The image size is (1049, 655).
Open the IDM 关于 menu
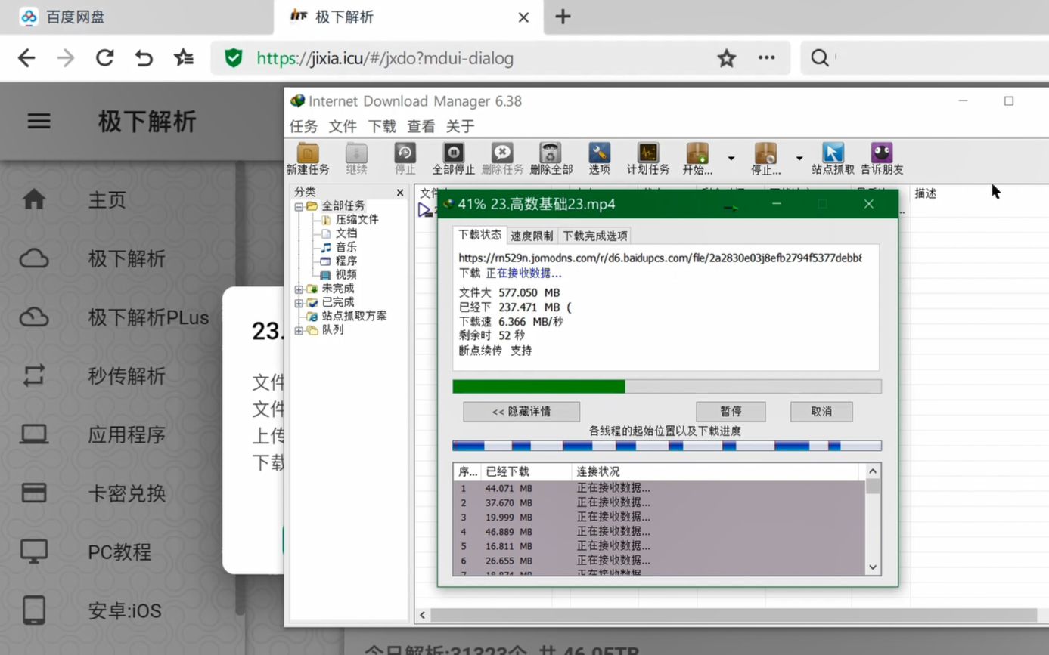coord(461,126)
